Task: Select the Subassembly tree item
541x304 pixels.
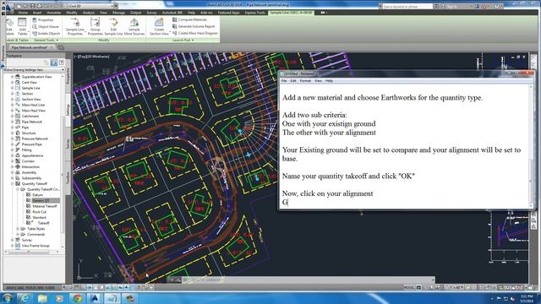Action: (31, 178)
